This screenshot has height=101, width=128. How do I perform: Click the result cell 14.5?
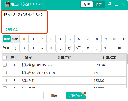point(110,73)
